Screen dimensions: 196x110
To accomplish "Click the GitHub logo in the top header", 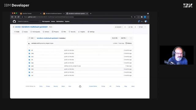I will pos(14,21).
